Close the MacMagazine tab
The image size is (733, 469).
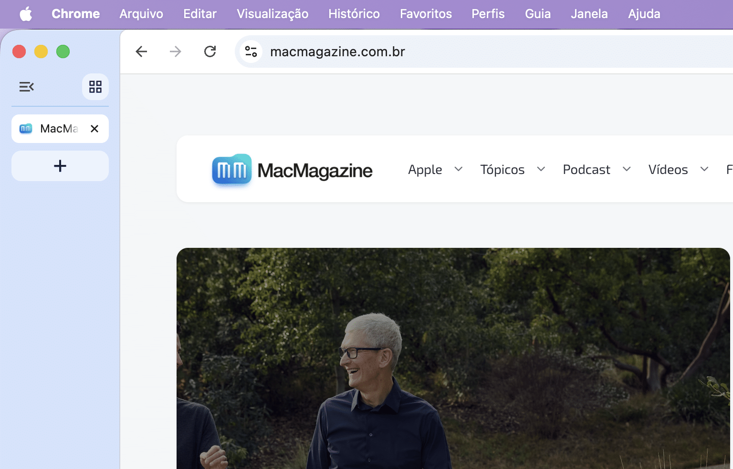coord(94,129)
